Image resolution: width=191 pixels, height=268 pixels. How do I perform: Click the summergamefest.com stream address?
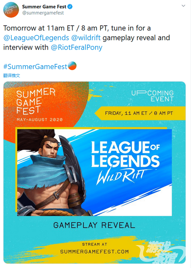pos(94,252)
